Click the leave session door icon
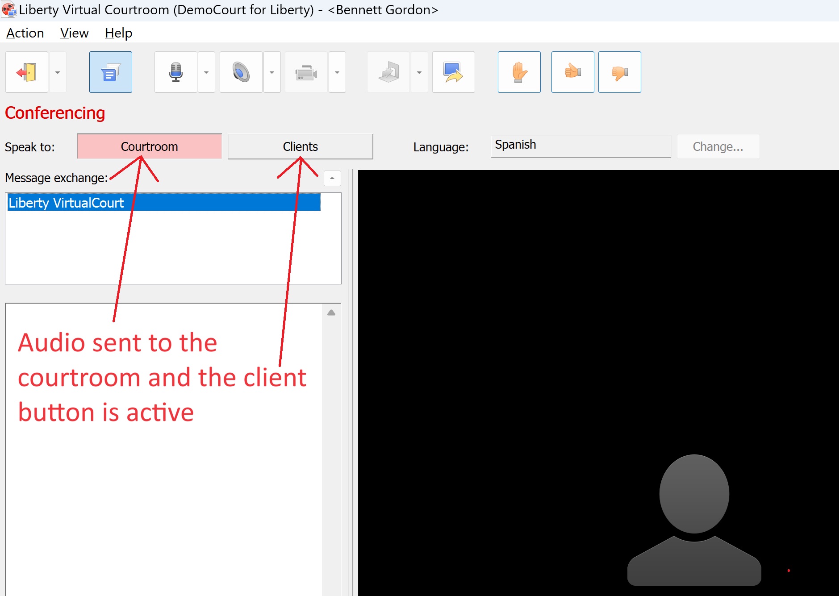Viewport: 839px width, 596px height. (27, 72)
